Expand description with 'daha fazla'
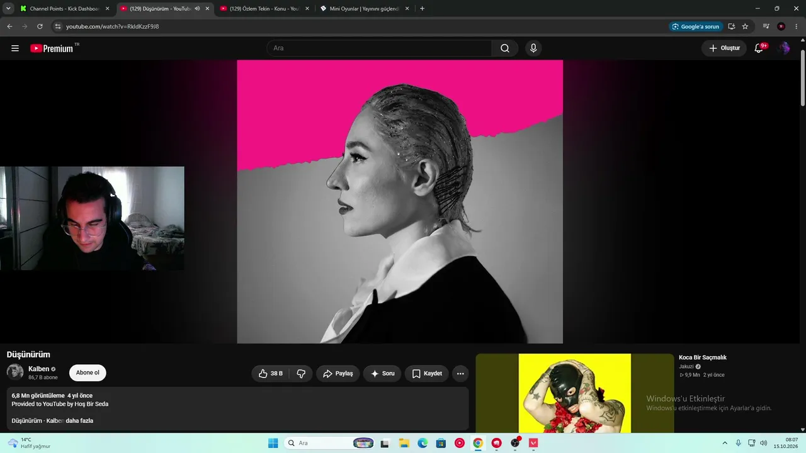This screenshot has height=453, width=806. [x=79, y=421]
